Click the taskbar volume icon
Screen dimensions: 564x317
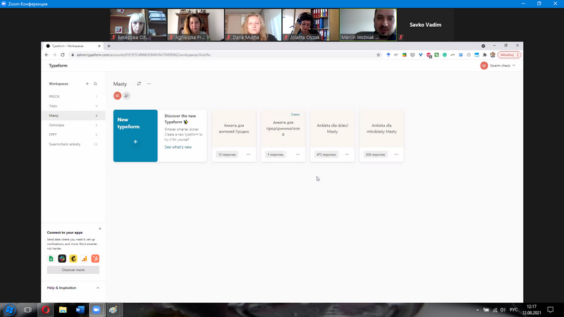click(503, 310)
